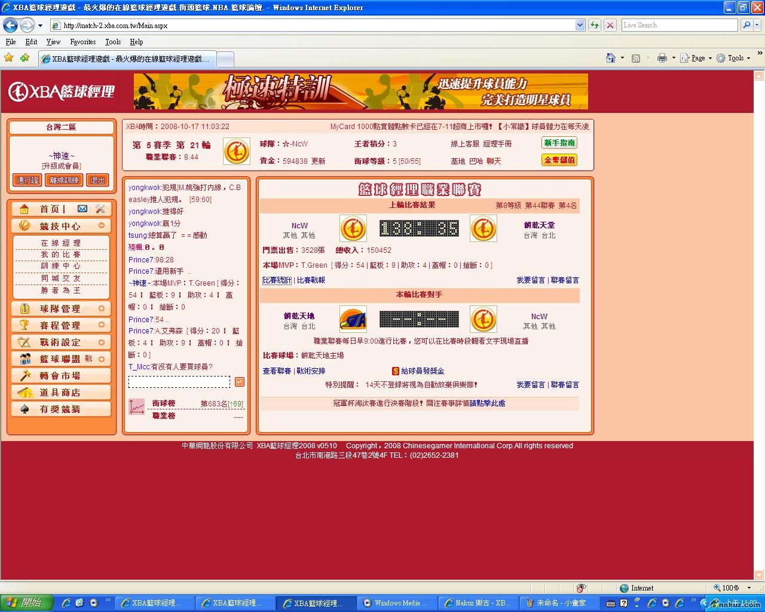Expand the 戰術設定 menu section
Image resolution: width=765 pixels, height=612 pixels.
click(x=102, y=342)
